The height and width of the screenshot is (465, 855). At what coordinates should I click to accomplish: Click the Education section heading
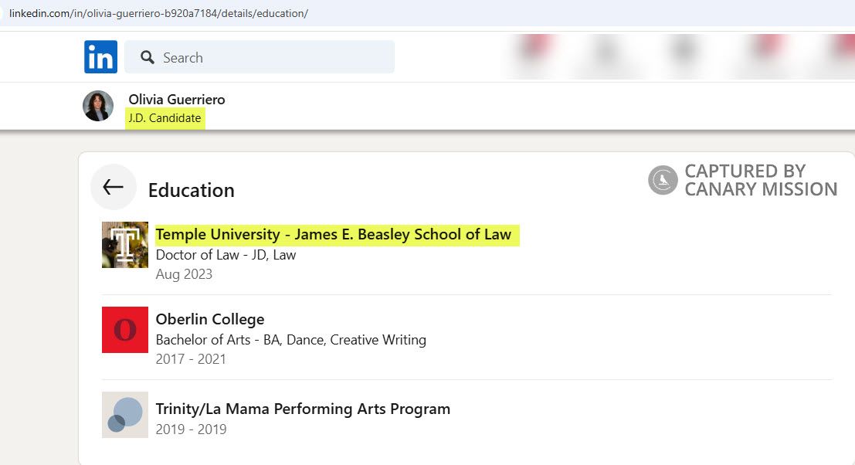pyautogui.click(x=192, y=190)
